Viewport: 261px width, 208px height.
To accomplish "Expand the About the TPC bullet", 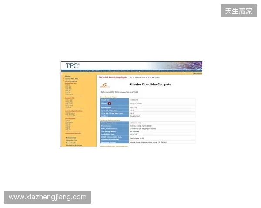I will (63, 78).
